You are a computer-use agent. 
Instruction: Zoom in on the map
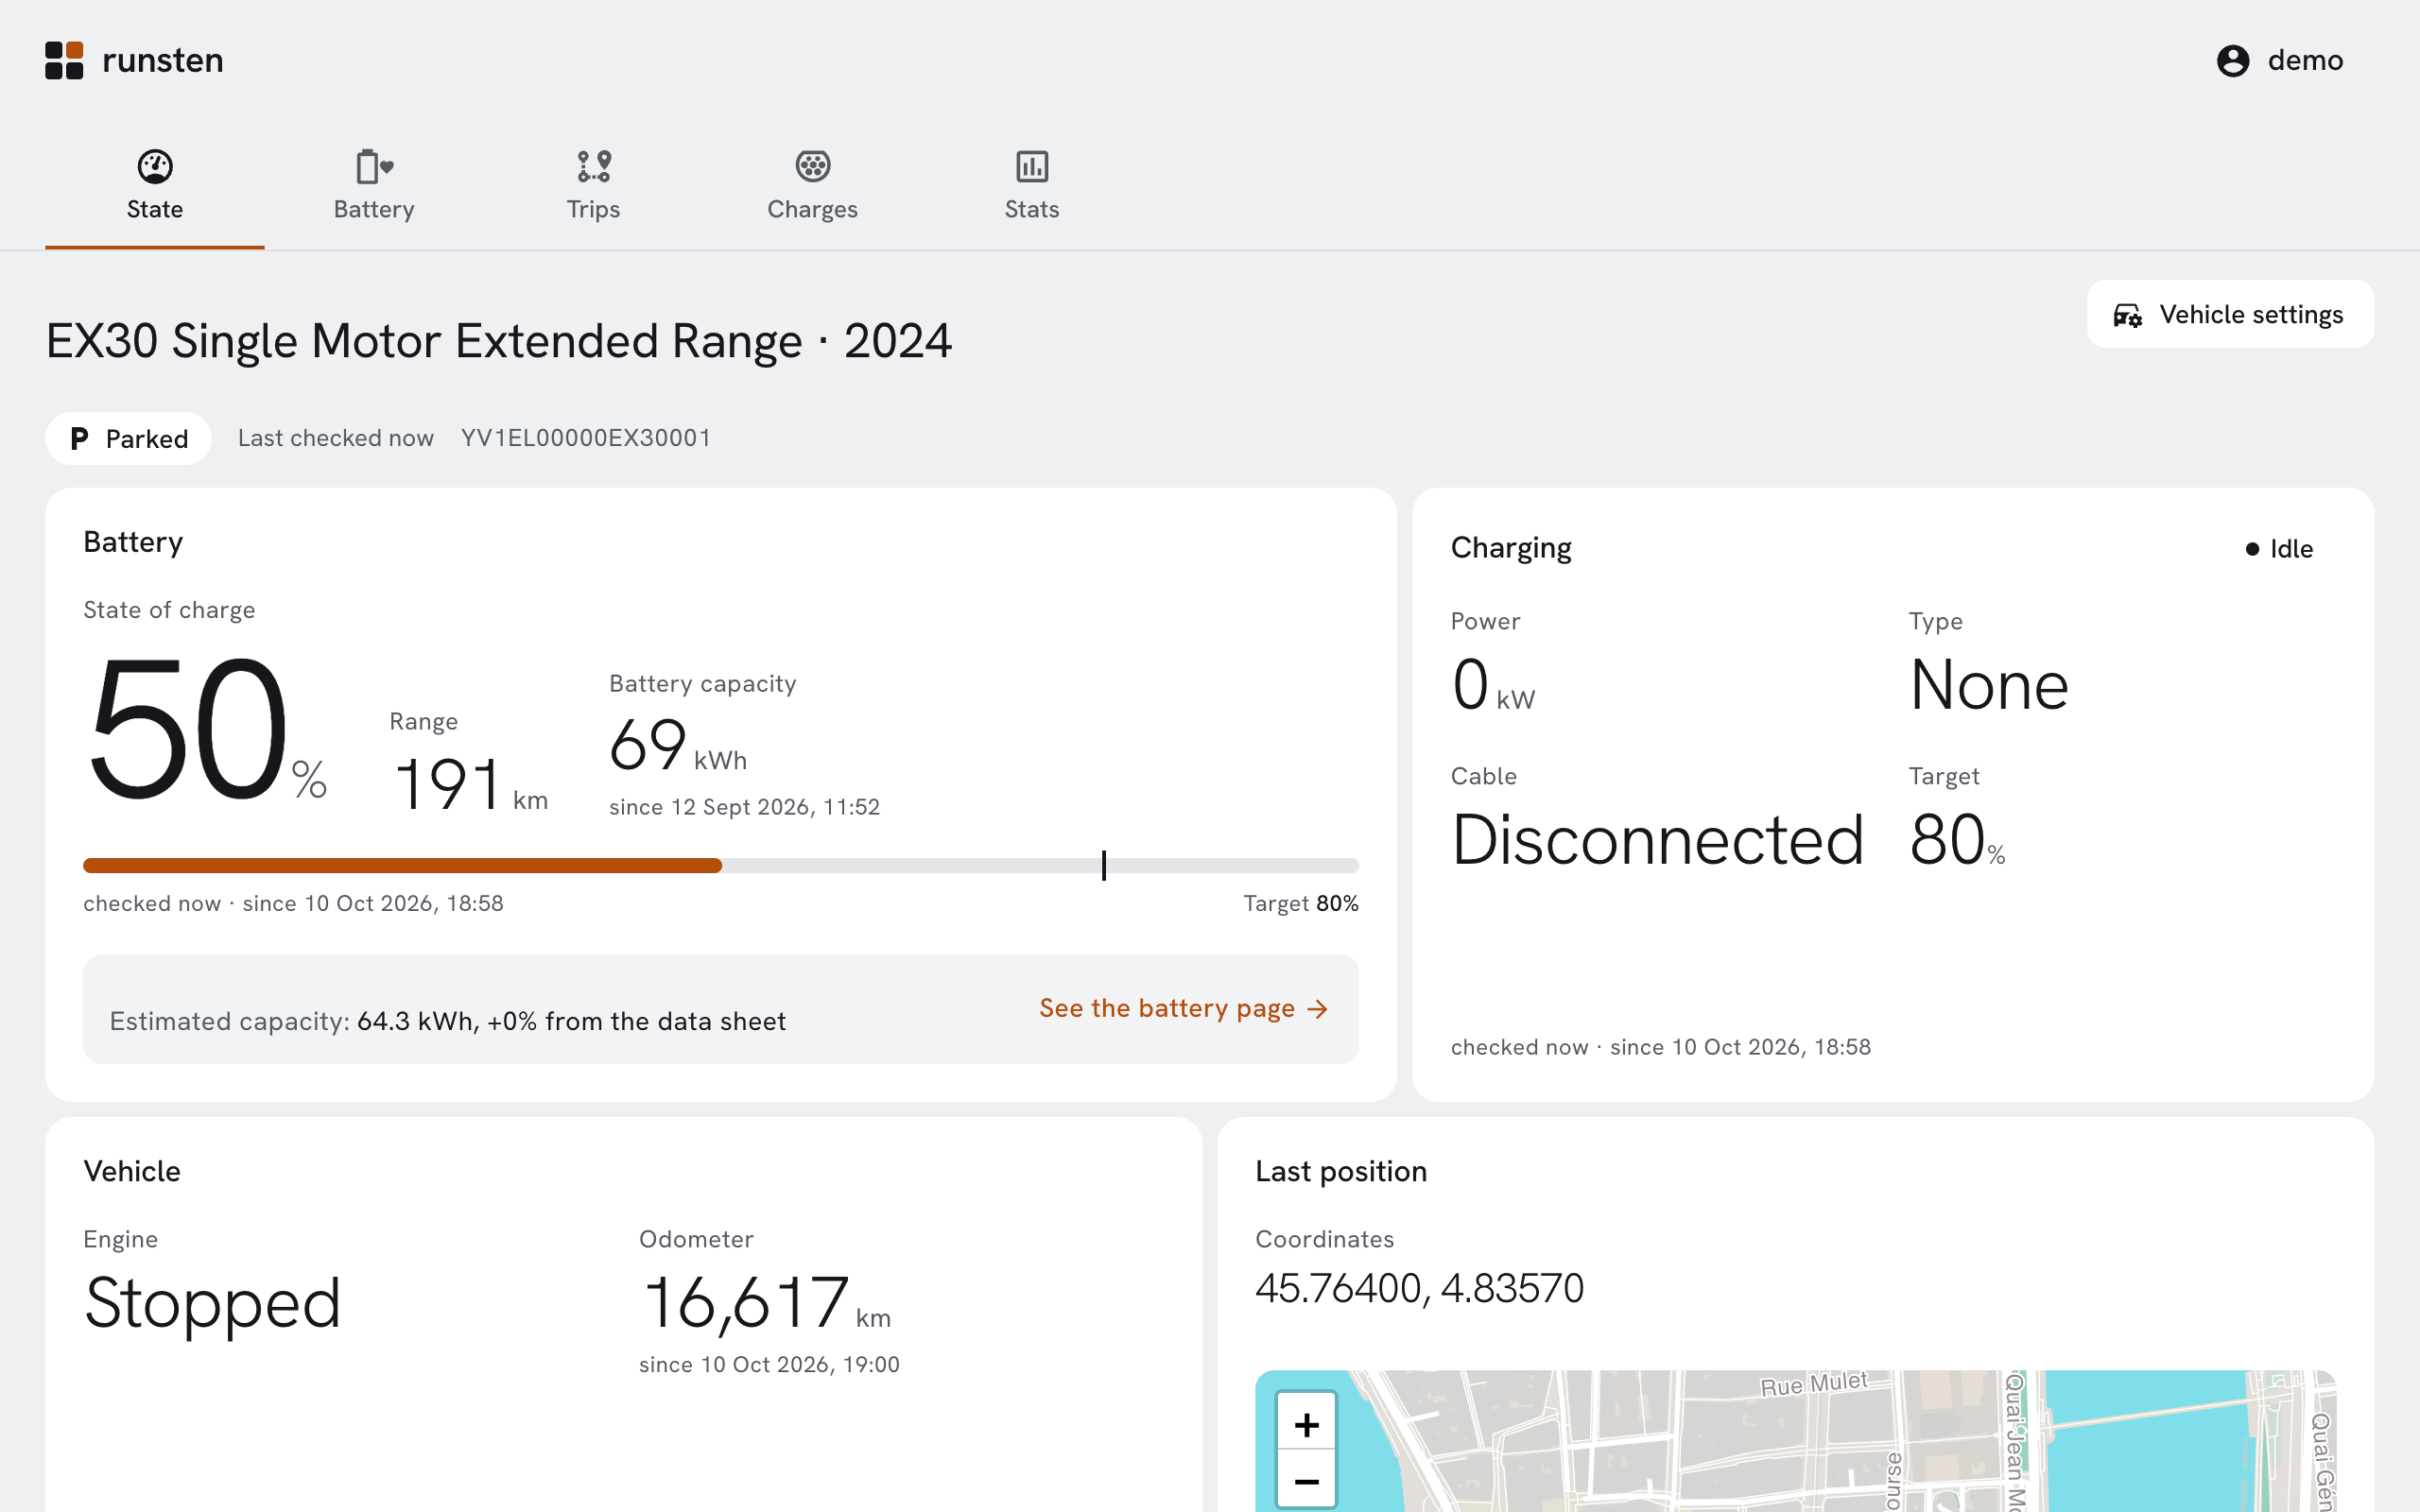(1307, 1424)
